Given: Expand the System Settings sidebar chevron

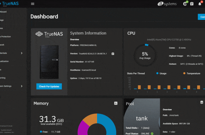Looking at the screenshot, I should click(x=22, y=86).
